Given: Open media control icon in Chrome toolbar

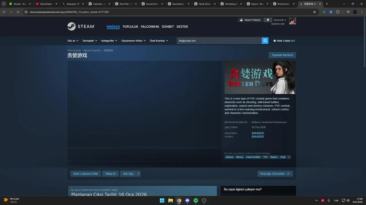Looking at the screenshot, I should click(x=348, y=12).
